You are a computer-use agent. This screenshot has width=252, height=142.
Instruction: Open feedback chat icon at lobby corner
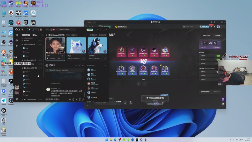pos(223,104)
